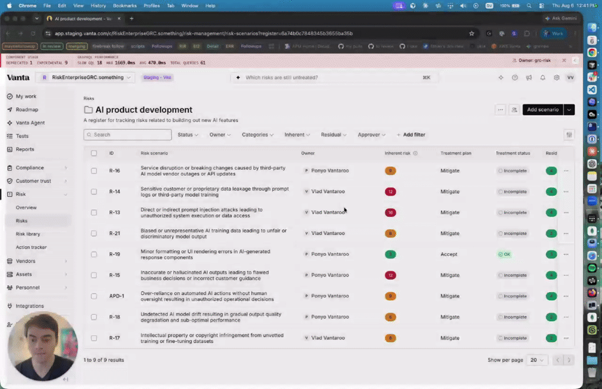Dismiss the Owner: grc-risk debug bar

point(564,60)
